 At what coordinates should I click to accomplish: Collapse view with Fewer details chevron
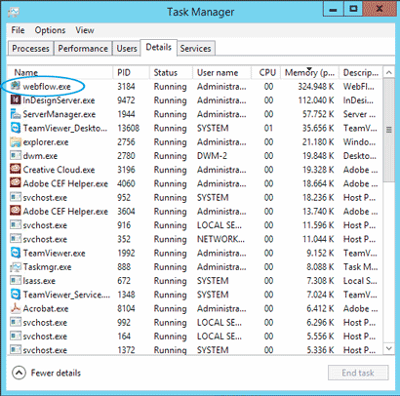point(19,373)
